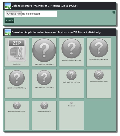Click the tiny favicon.ico icon
Screen dimensions: 120x136
(71, 103)
